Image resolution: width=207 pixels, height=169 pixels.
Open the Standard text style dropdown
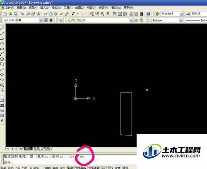tap(182, 14)
